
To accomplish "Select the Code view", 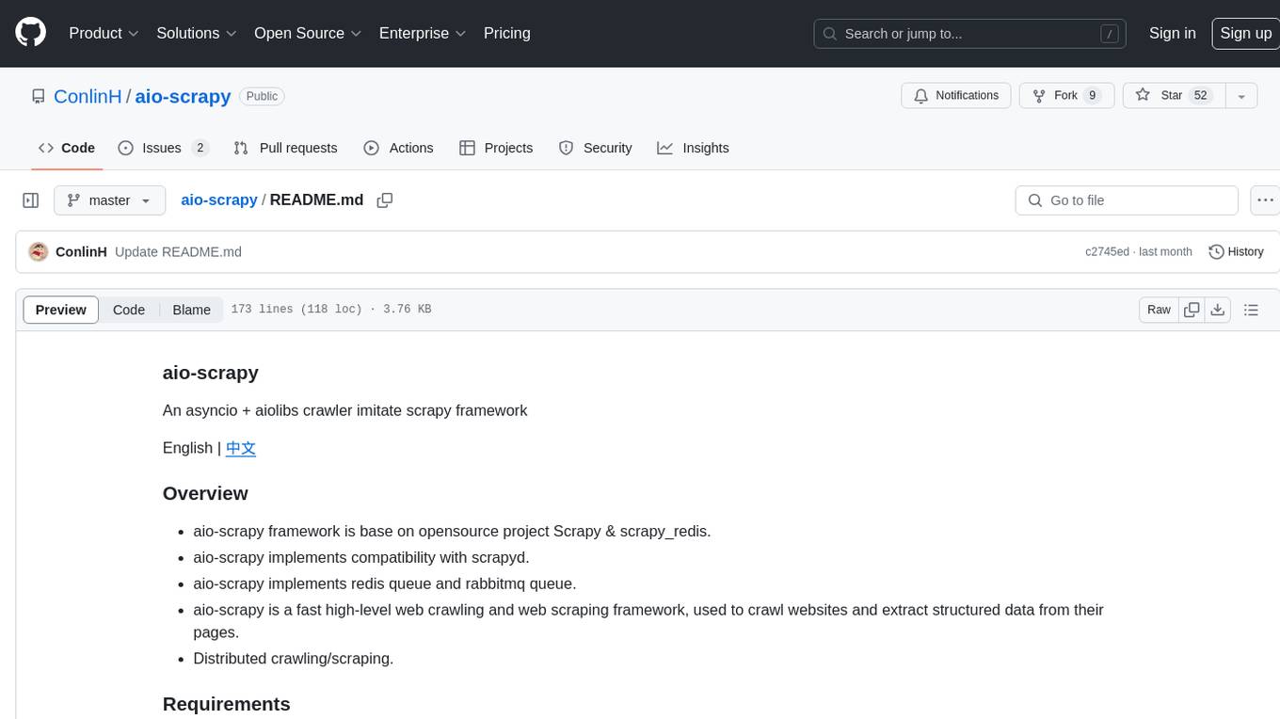I will click(129, 310).
